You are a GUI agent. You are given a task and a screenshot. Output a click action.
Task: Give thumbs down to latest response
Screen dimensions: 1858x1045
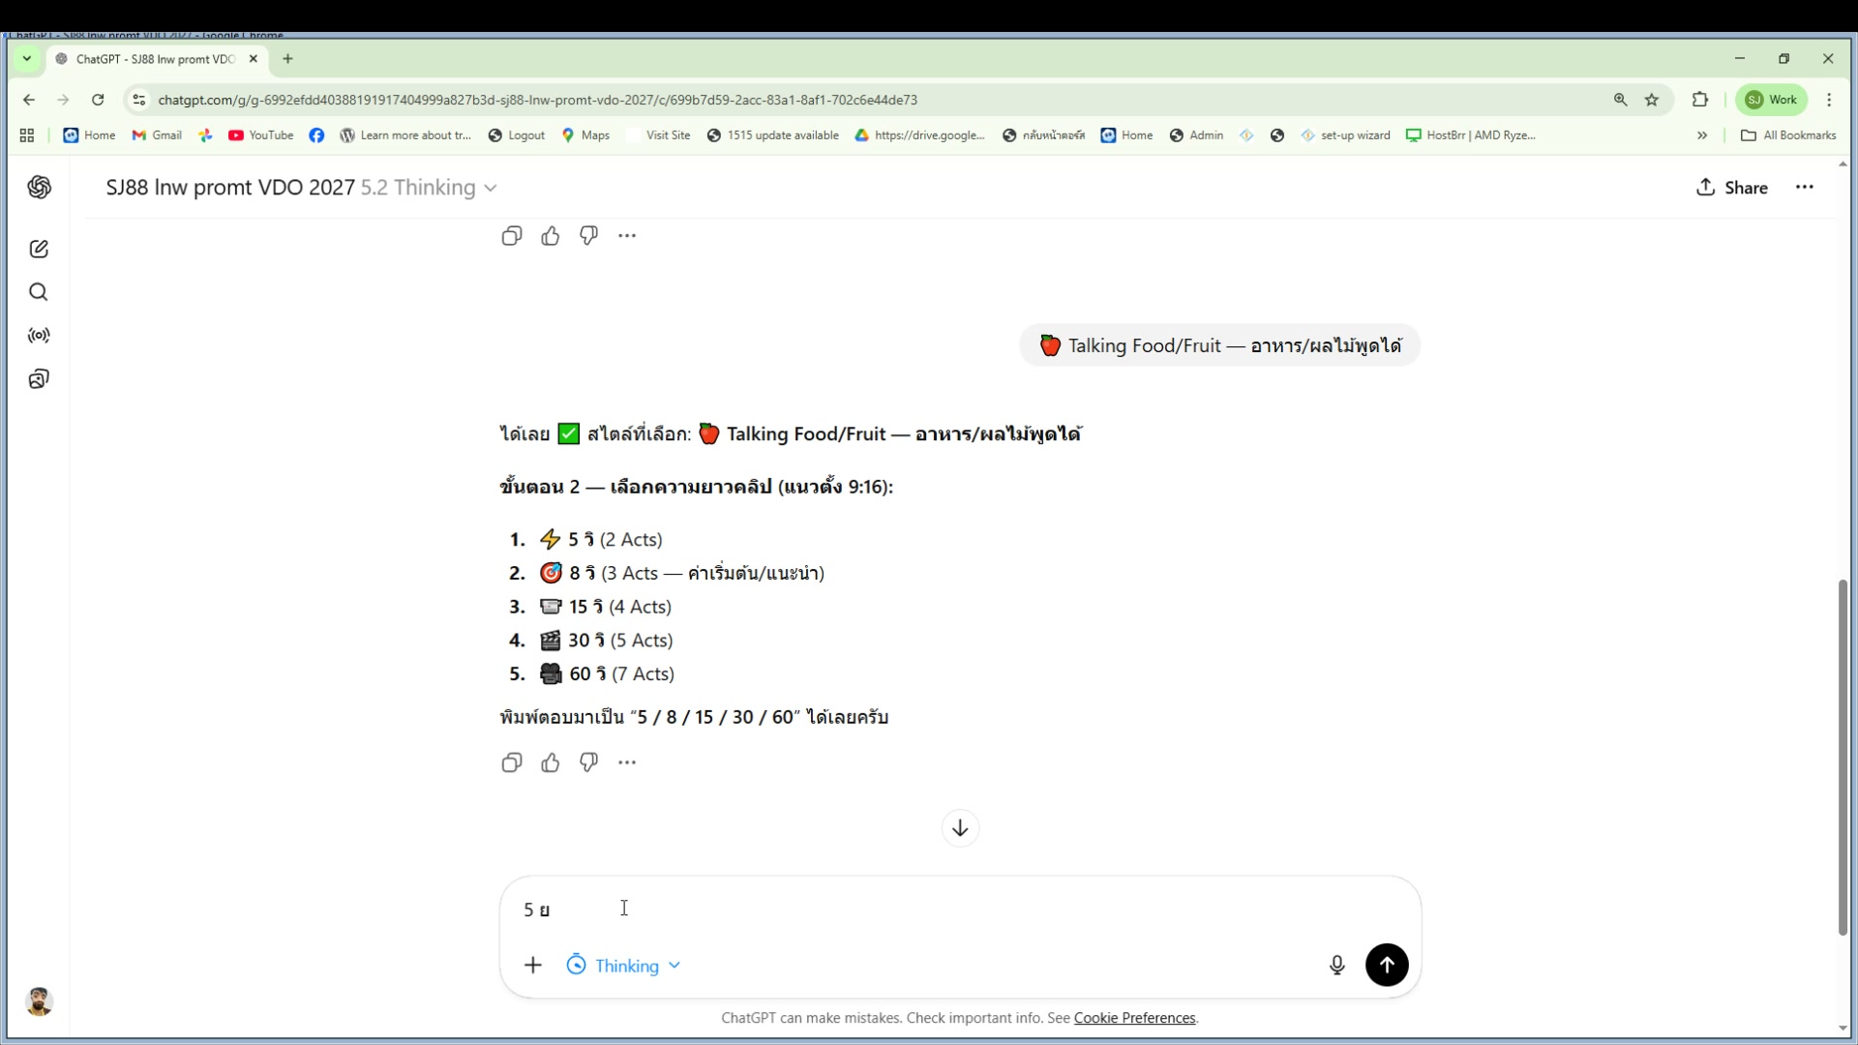click(588, 762)
